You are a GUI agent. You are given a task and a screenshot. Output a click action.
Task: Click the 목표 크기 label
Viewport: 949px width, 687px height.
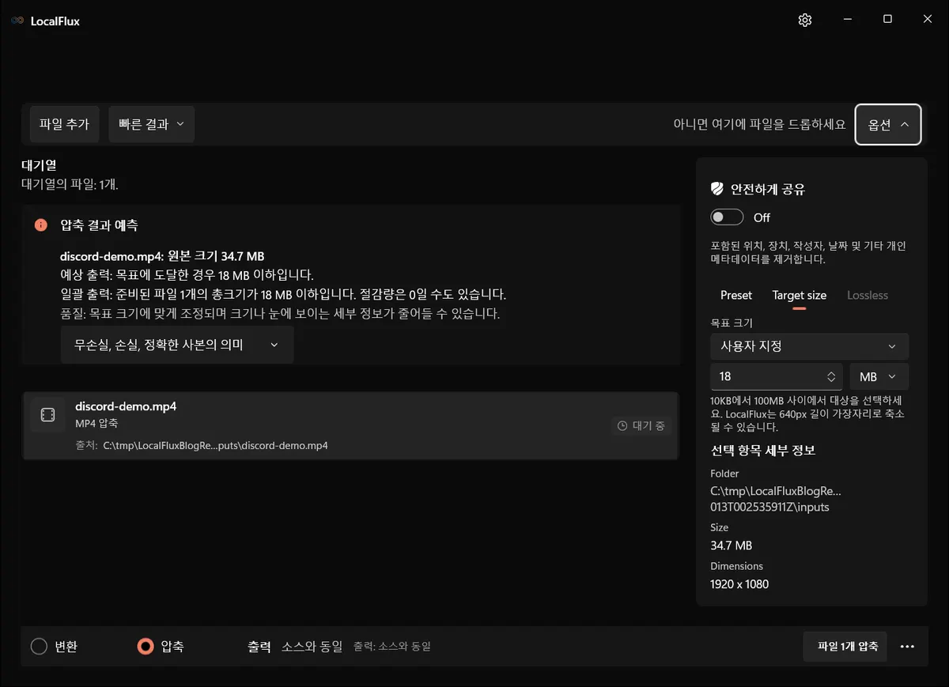coord(732,323)
